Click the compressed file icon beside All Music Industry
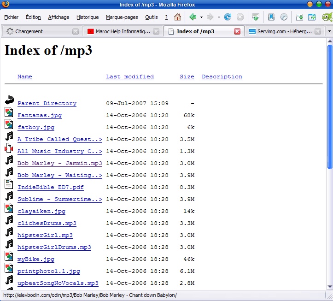This screenshot has height=301, width=333. pos(9,148)
